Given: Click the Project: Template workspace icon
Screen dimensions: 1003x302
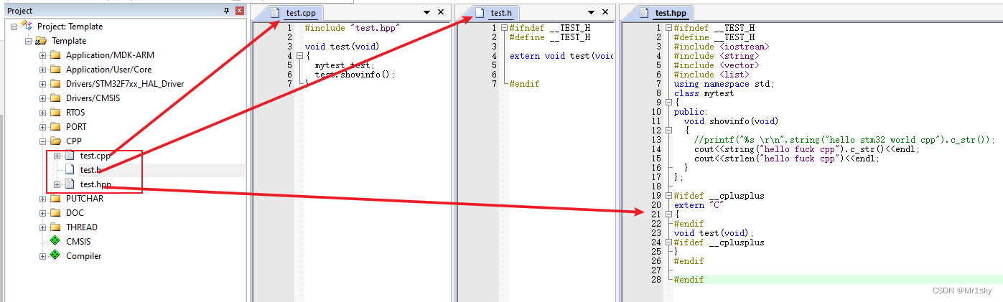Looking at the screenshot, I should [27, 26].
